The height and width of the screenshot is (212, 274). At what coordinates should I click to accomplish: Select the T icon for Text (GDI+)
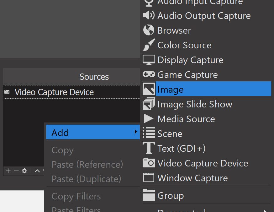coord(149,148)
